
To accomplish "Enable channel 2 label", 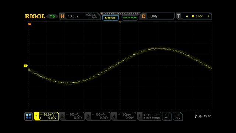I will (72, 116).
